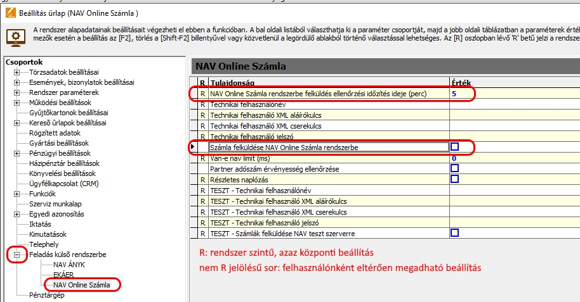Select Pénztárgép in the group list

pyautogui.click(x=47, y=295)
